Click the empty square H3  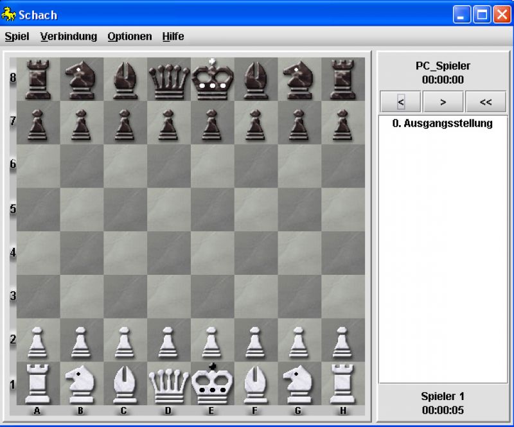tap(343, 297)
